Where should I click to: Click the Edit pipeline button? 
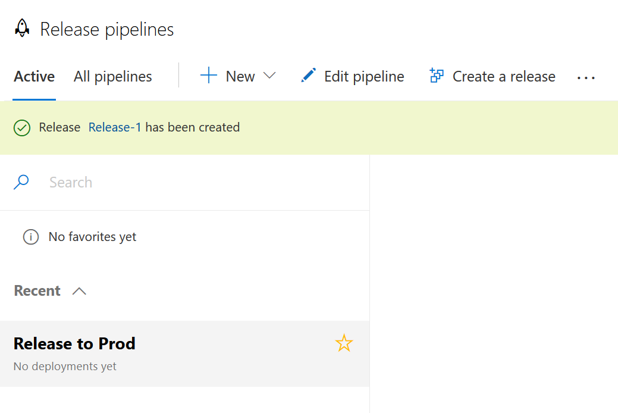[363, 77]
